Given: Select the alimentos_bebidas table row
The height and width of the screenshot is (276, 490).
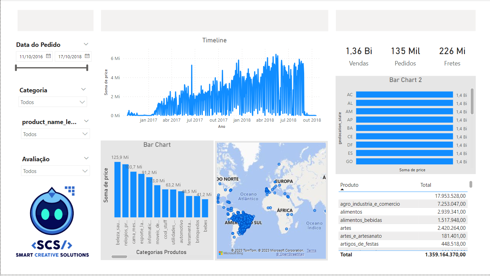Looking at the screenshot, I should (x=403, y=220).
